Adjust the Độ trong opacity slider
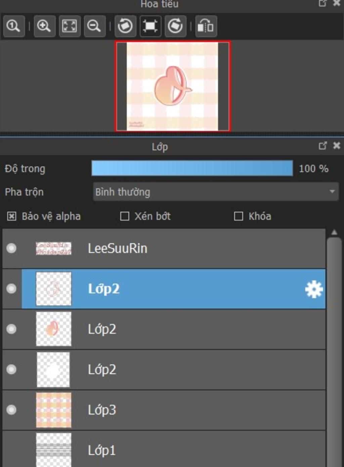The image size is (344, 467). click(x=192, y=168)
